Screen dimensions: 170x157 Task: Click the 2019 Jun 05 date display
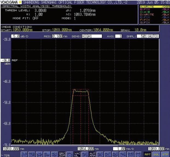click(x=153, y=2)
